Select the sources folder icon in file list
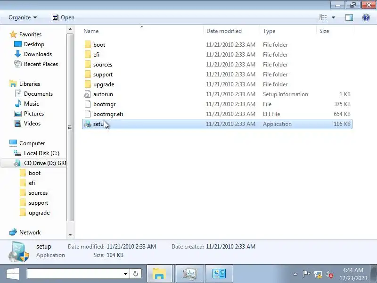Image resolution: width=377 pixels, height=283 pixels. [88, 65]
